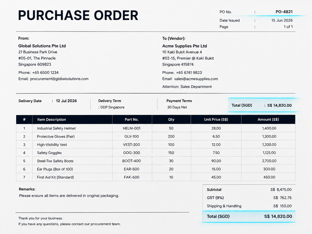Click unit price 7.50 for goggles
Viewport: 312px width, 234px height.
pyautogui.click(x=216, y=153)
